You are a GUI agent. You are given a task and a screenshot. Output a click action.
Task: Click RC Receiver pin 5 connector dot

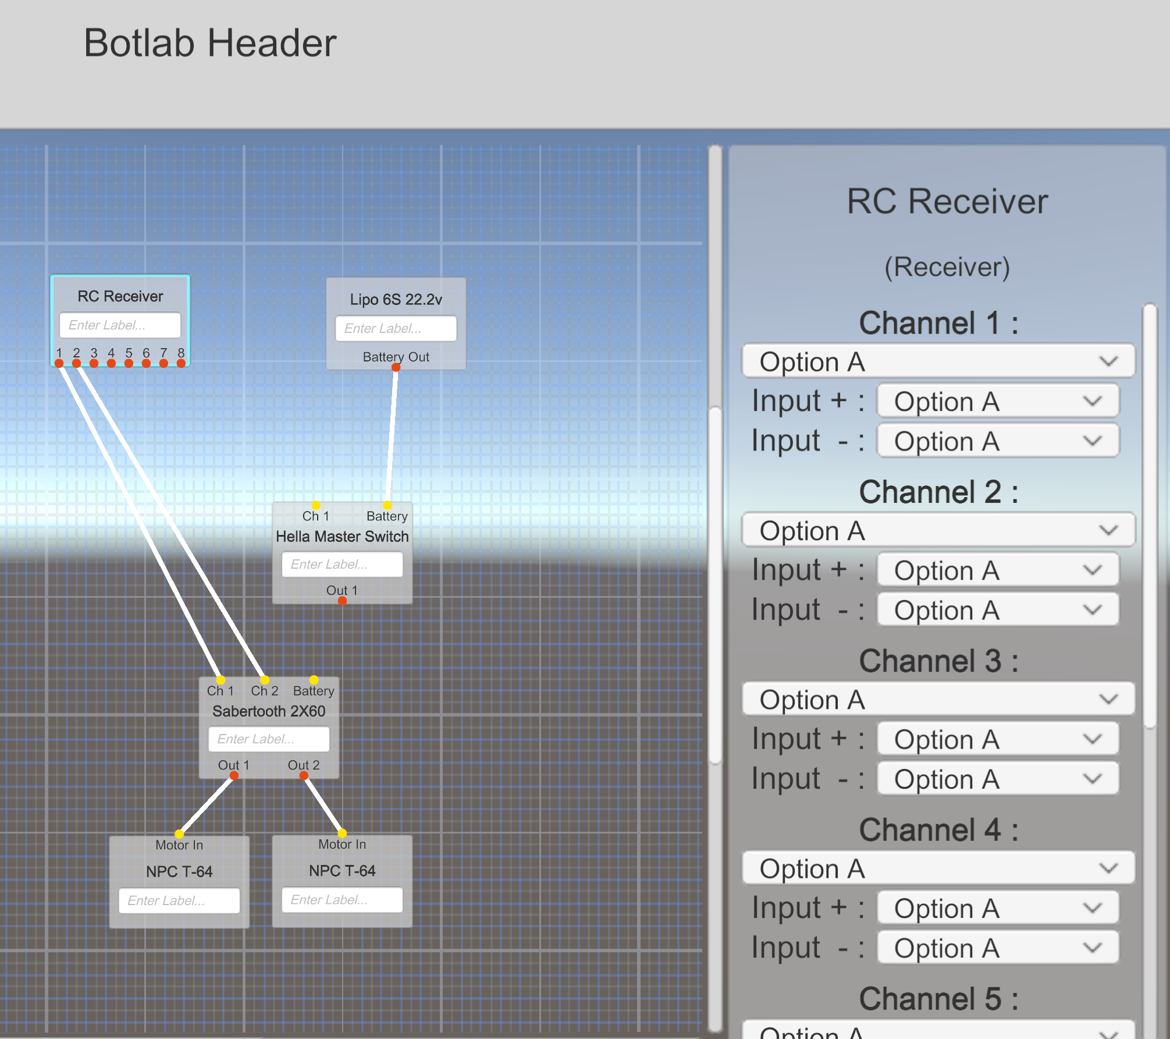pyautogui.click(x=129, y=363)
